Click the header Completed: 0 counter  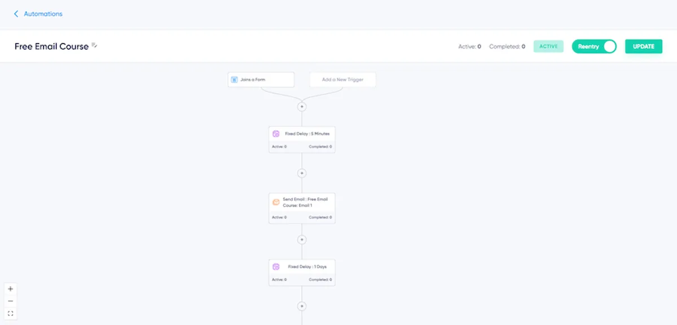click(507, 46)
